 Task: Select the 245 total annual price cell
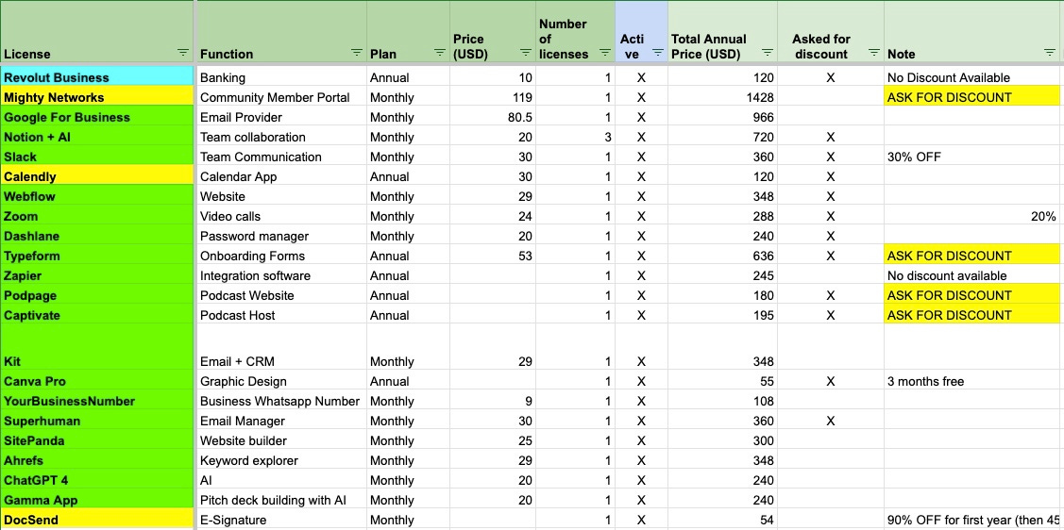pos(722,275)
